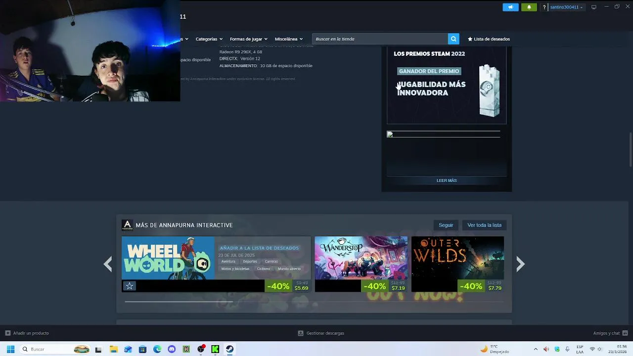Click the $7.19 Wanderstop price
633x356 pixels.
click(398, 288)
